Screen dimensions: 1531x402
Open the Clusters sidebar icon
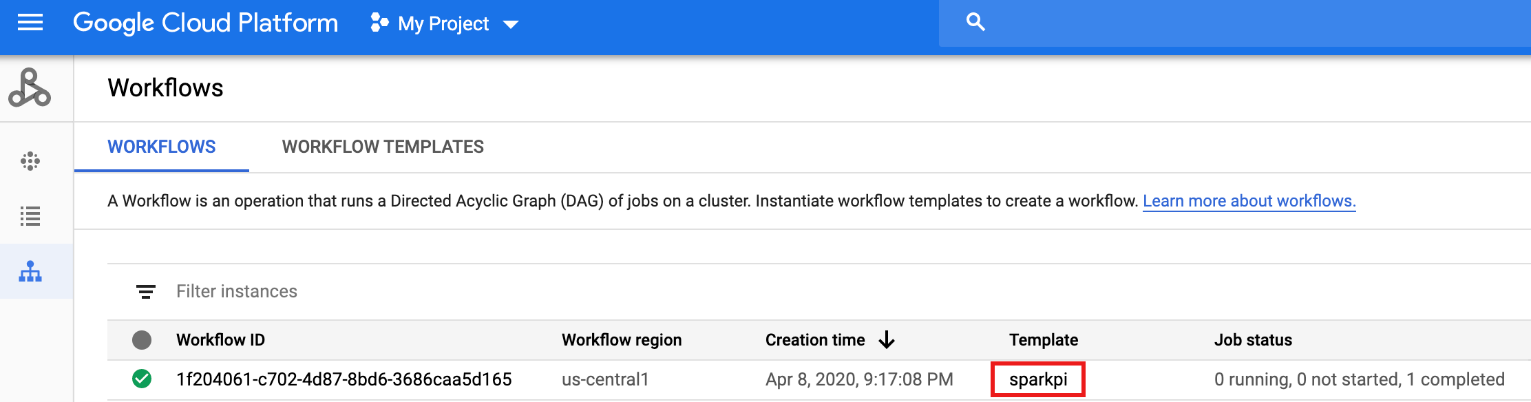click(30, 161)
